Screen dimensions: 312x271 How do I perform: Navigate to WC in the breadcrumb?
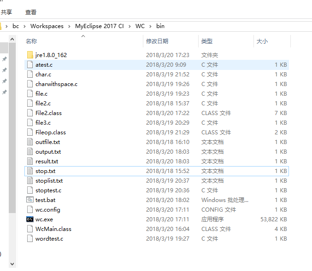[x=140, y=26]
